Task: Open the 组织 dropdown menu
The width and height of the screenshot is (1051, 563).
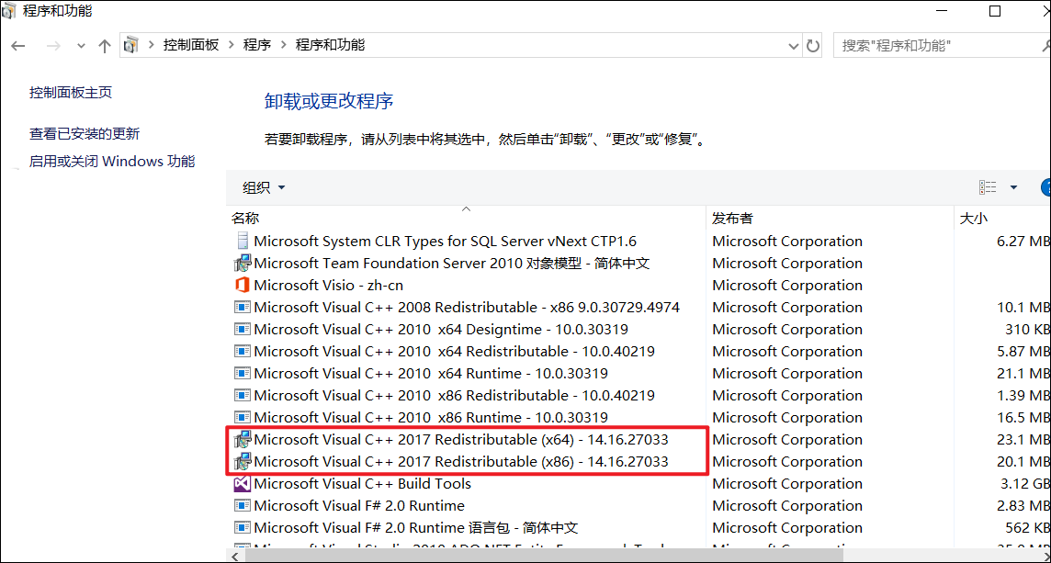Action: point(264,187)
